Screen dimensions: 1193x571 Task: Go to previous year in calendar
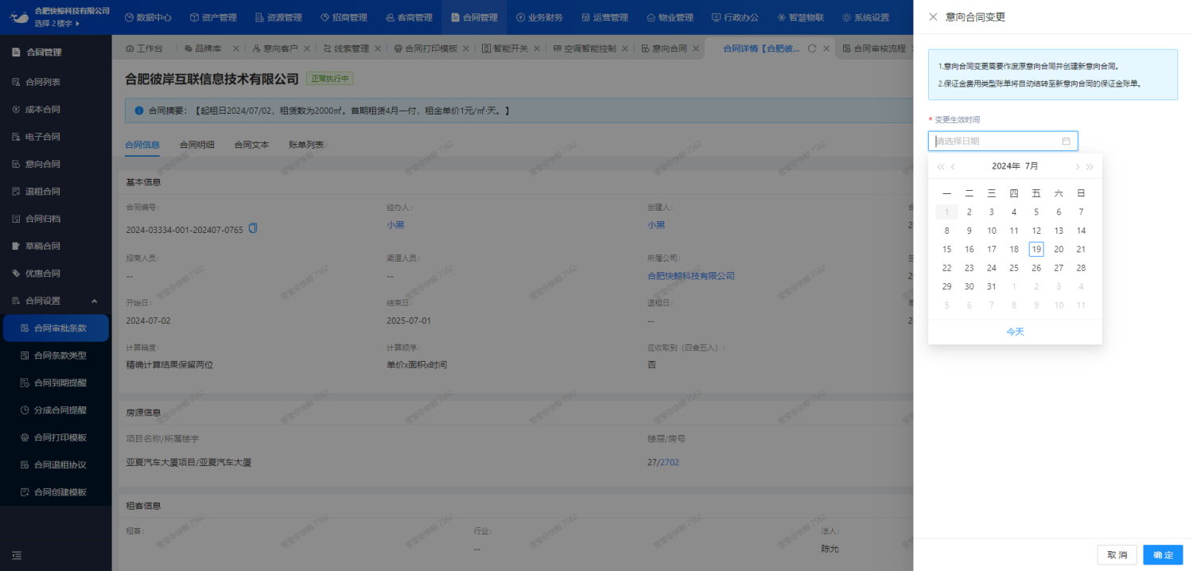(941, 167)
